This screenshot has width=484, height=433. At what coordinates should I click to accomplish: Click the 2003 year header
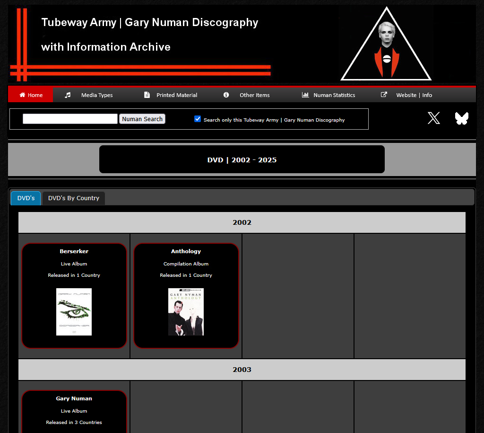tap(242, 369)
